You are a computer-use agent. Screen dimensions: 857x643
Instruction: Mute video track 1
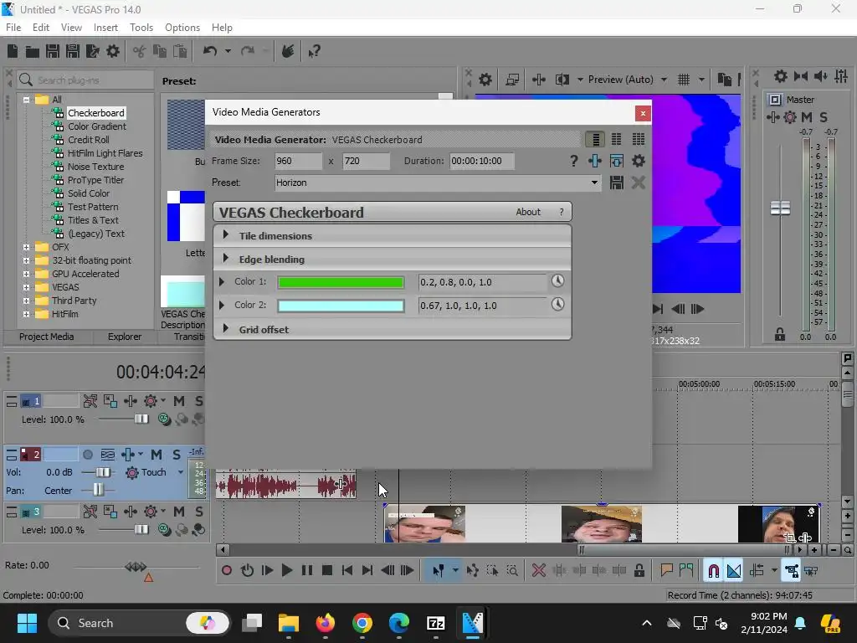[x=179, y=401]
